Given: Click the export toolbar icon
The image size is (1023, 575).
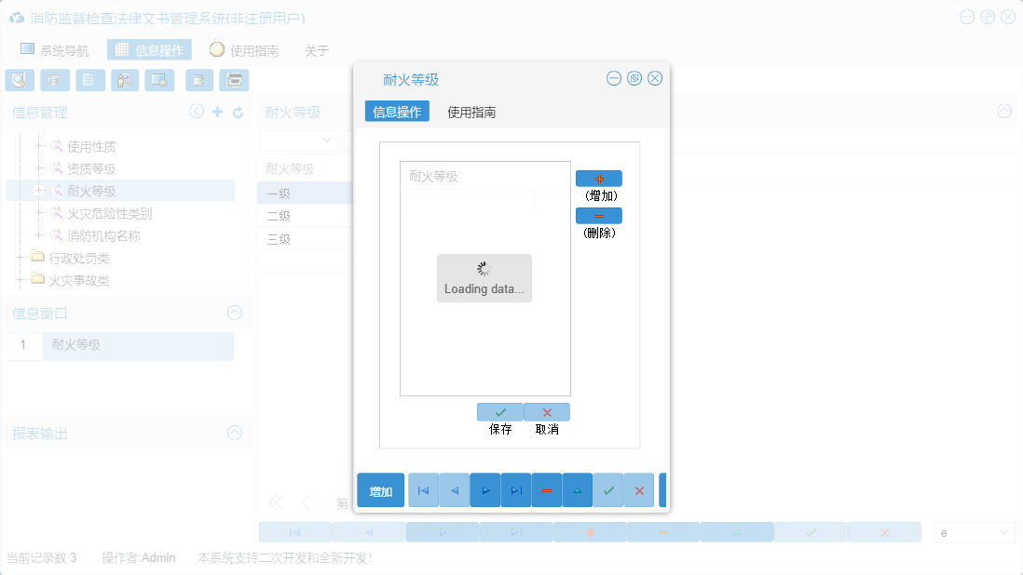Looking at the screenshot, I should [198, 80].
